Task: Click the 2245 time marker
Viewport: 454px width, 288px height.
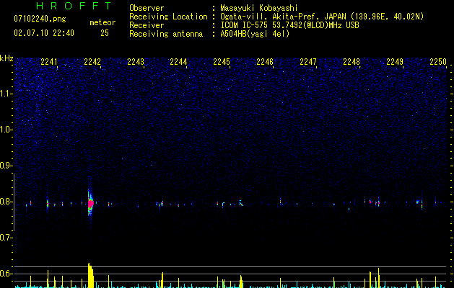Action: click(x=222, y=62)
